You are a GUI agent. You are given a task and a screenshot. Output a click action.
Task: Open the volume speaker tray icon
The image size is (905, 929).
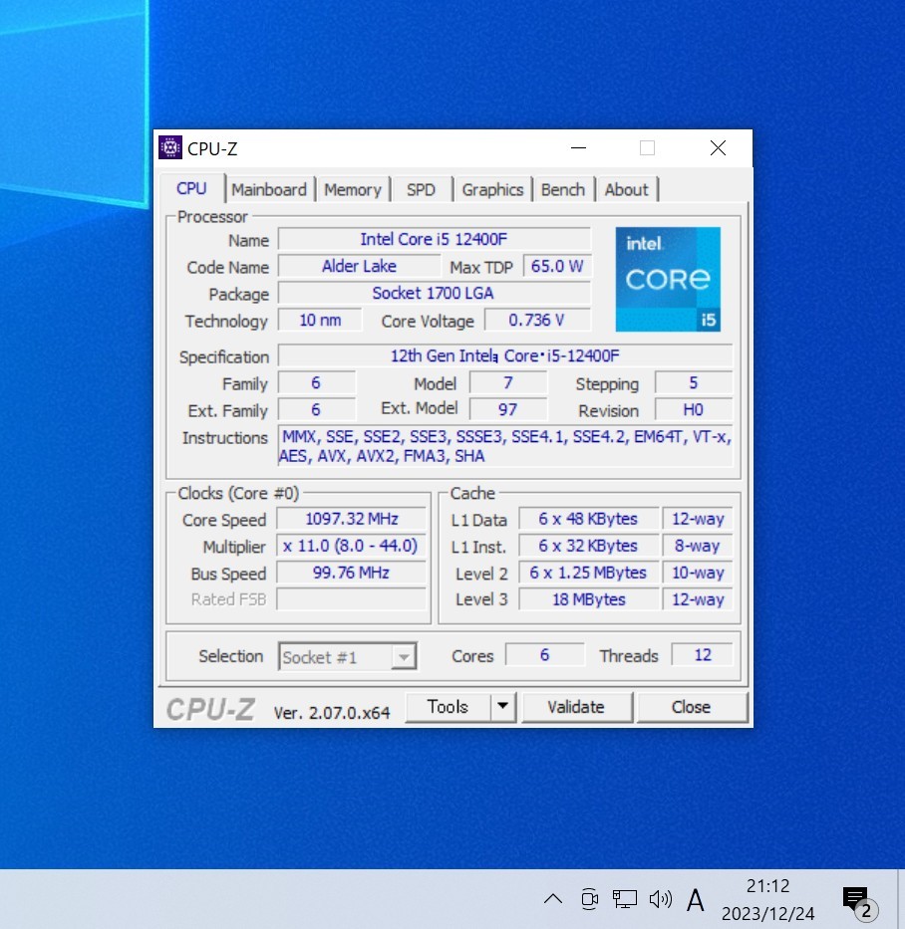660,899
